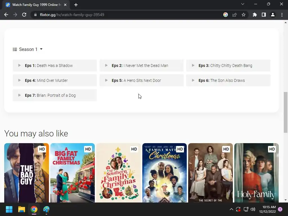Open File Explorer from the taskbar
This screenshot has height=216, width=288.
coord(21,209)
